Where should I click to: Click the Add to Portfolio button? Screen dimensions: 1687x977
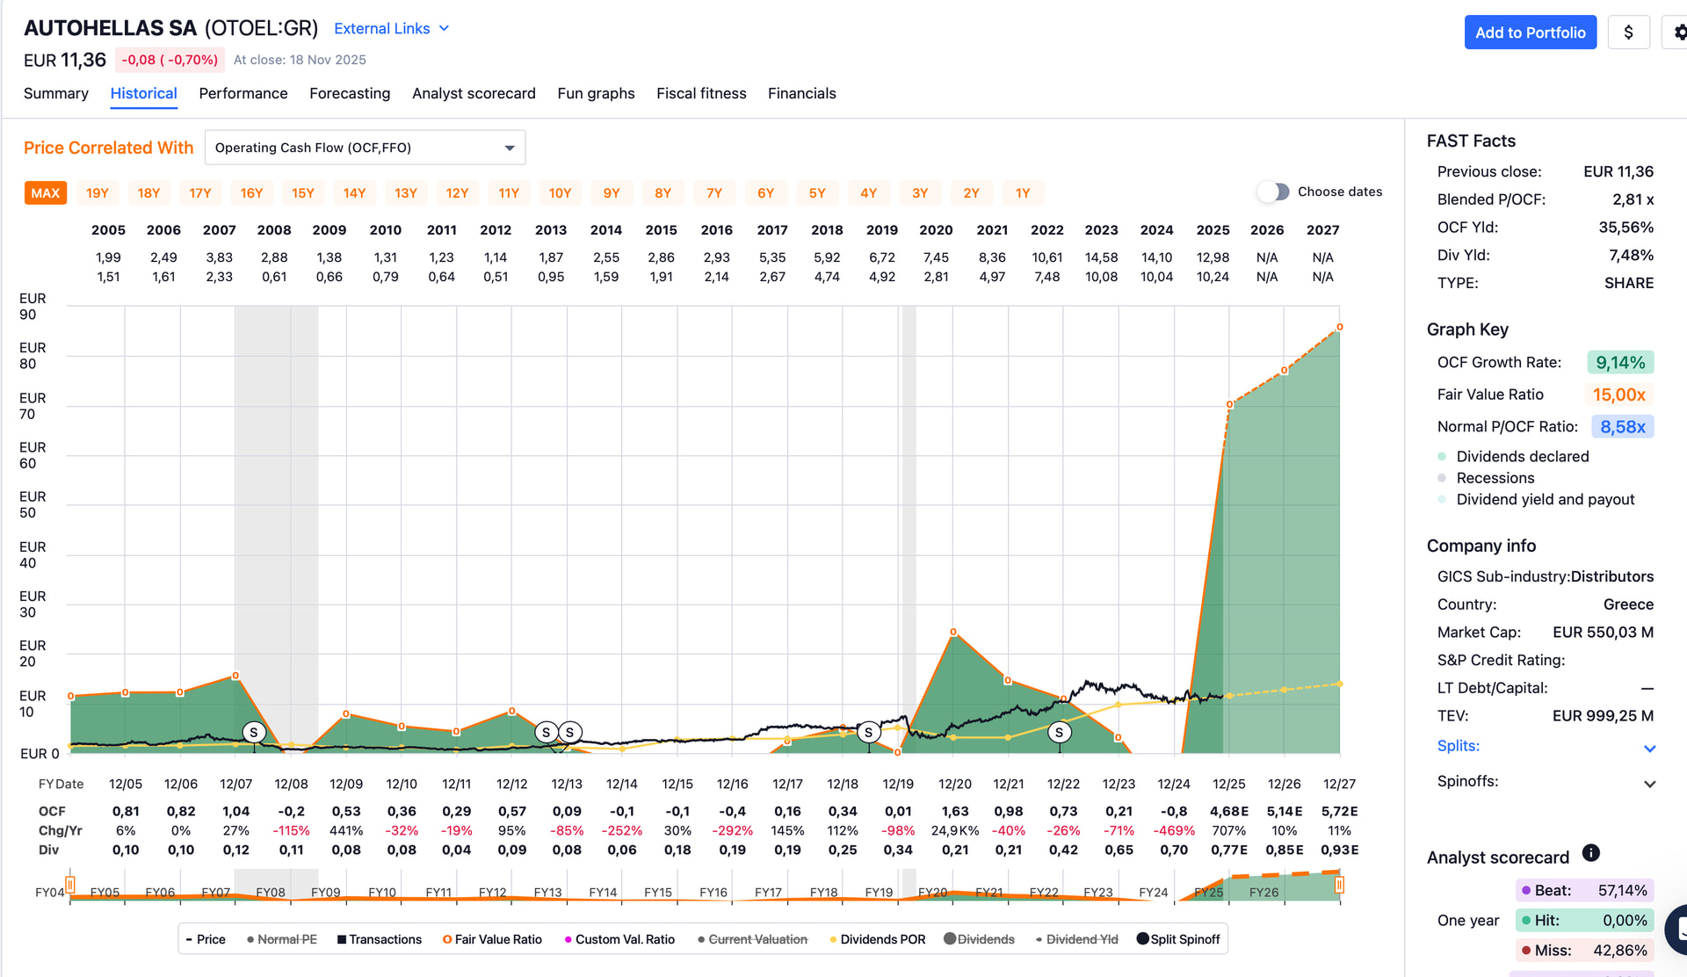click(1530, 33)
